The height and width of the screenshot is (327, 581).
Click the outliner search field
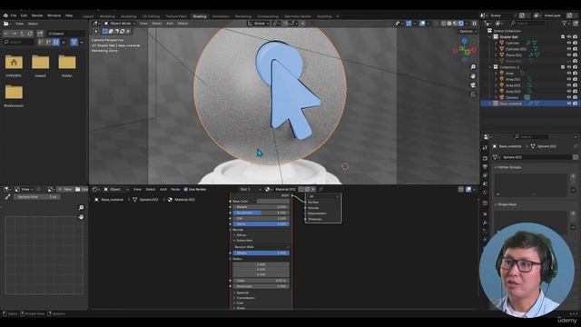click(527, 24)
